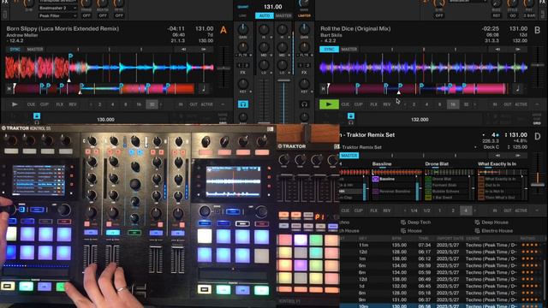Sort browser by RATING column header
The height and width of the screenshot is (308, 548).
[x=527, y=238]
